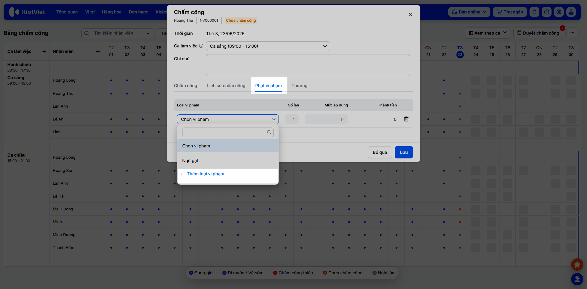This screenshot has height=289, width=587.
Task: Click the KiotViet logo
Action: click(27, 12)
